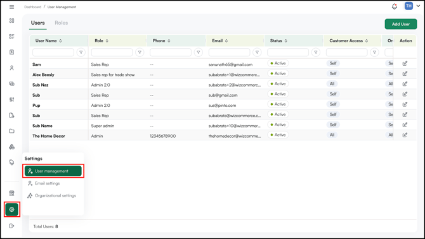This screenshot has width=425, height=239.
Task: Select the Users tab
Action: [37, 23]
